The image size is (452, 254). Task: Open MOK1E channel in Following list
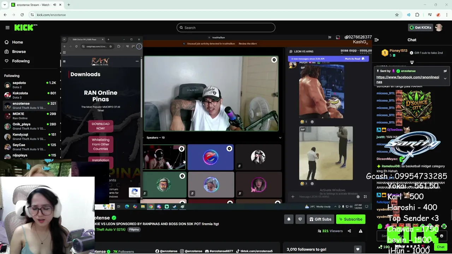click(30, 116)
